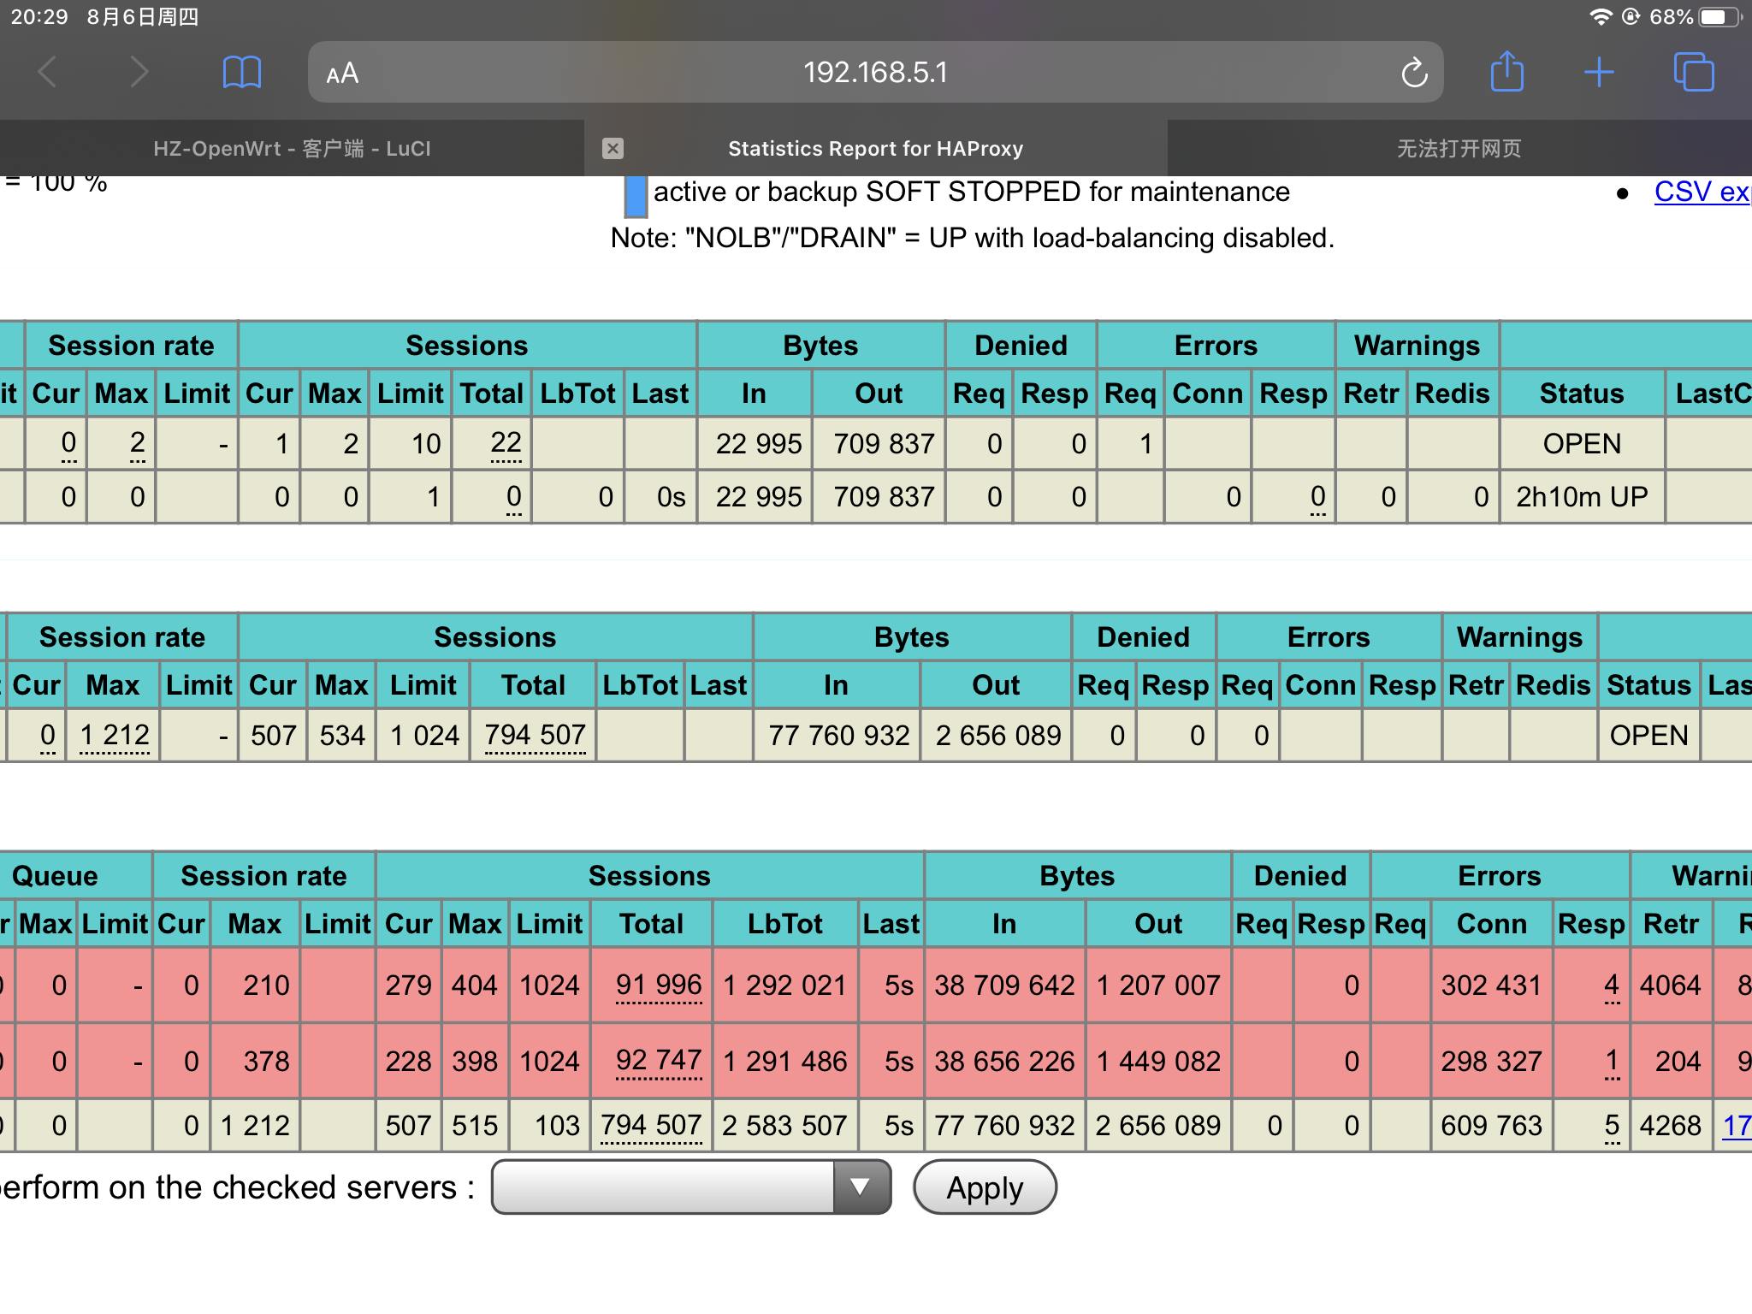Screen dimensions: 1752x1314
Task: Open the bookmarks sidebar
Action: [242, 72]
